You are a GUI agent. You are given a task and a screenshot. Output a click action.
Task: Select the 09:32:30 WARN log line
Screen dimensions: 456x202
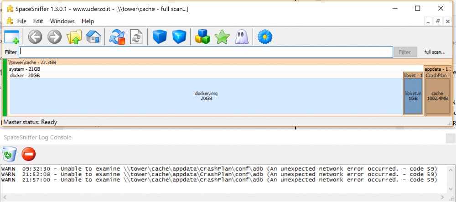pyautogui.click(x=219, y=169)
